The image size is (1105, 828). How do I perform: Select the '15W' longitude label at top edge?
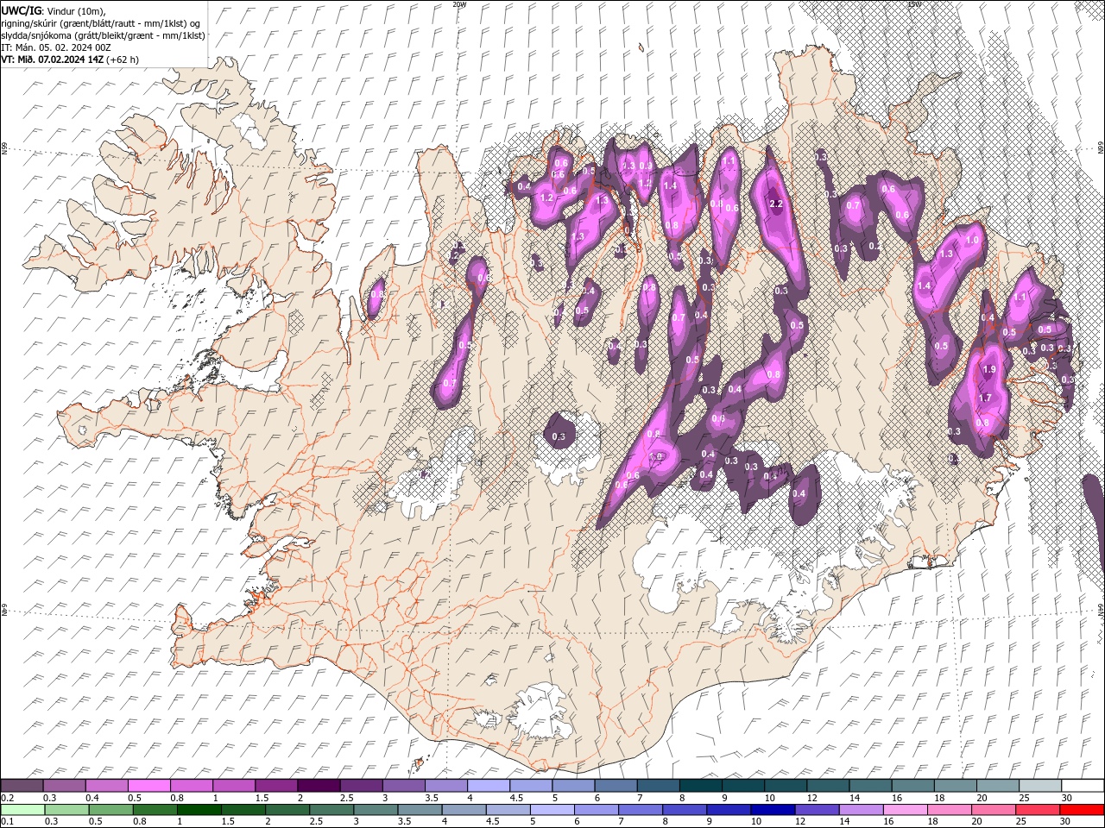914,4
